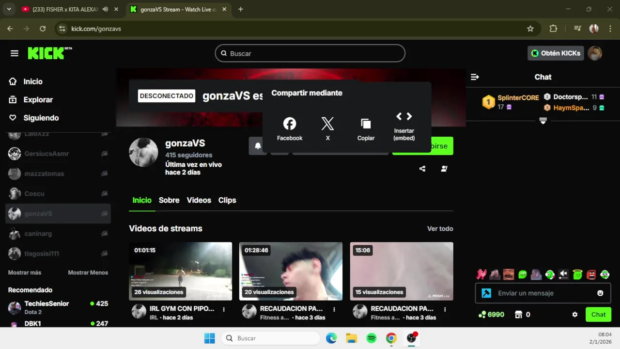Toggle the gonzaVS notification bell
The image size is (620, 349).
[x=258, y=146]
